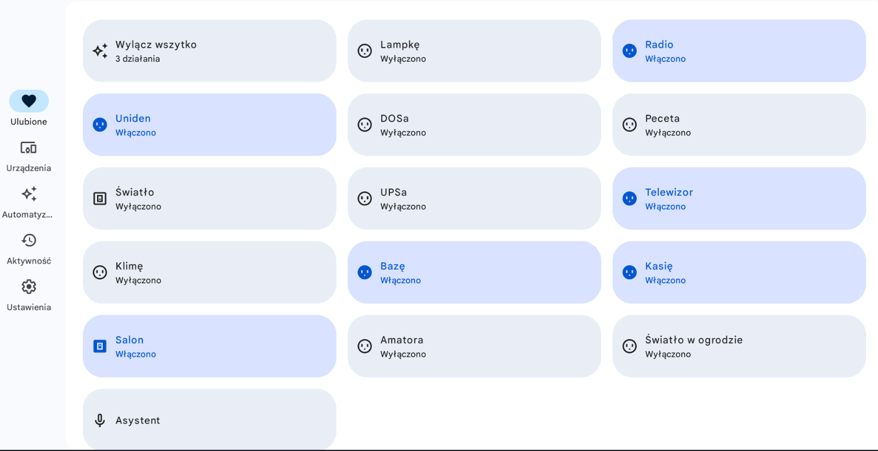878x451 pixels.
Task: Toggle the Bazę outlet off
Action: pos(474,273)
